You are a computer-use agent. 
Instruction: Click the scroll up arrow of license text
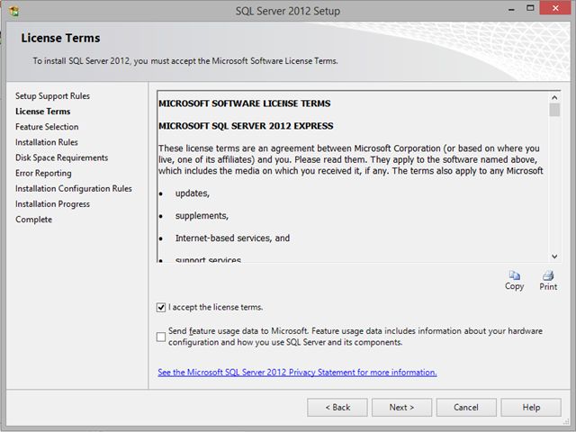click(554, 97)
